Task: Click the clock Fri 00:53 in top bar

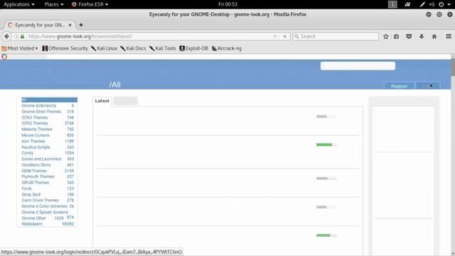Action: coord(227,4)
